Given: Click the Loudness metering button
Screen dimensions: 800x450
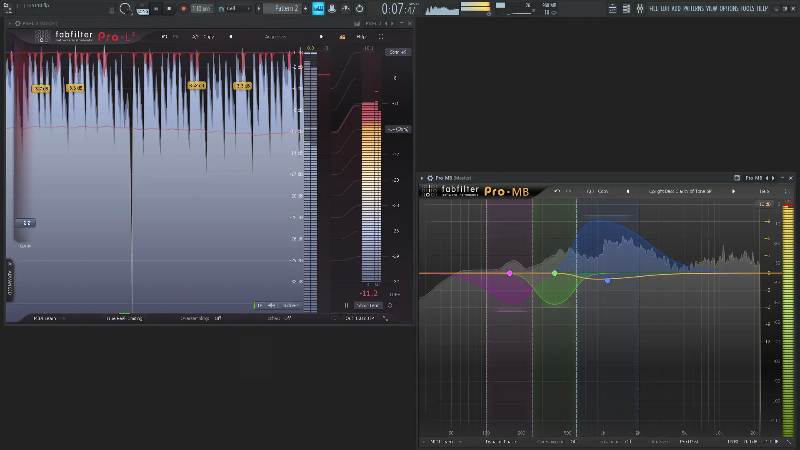Looking at the screenshot, I should click(290, 305).
